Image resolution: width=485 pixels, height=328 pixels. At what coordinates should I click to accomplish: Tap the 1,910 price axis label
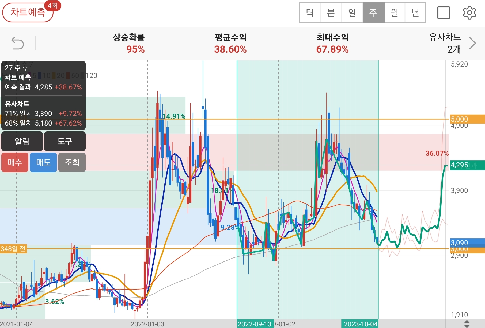[459, 315]
